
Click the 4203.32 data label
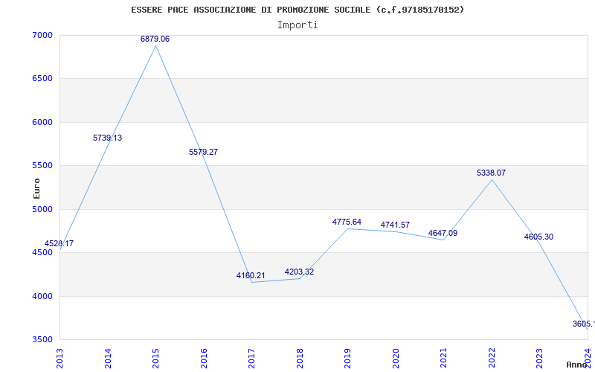[x=300, y=272]
